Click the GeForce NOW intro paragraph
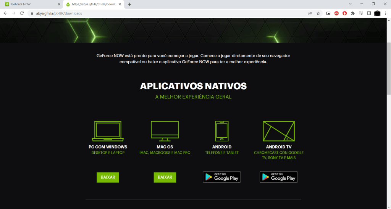 click(193, 59)
